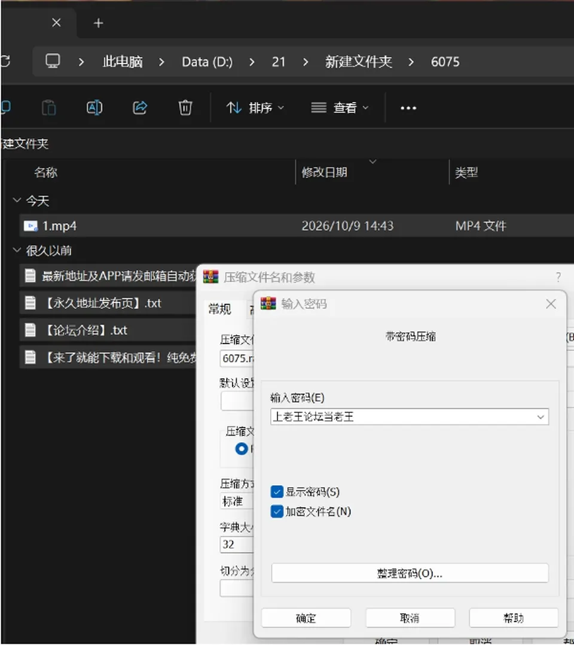Expand the chevron after 此电脑 in address bar

pos(161,62)
